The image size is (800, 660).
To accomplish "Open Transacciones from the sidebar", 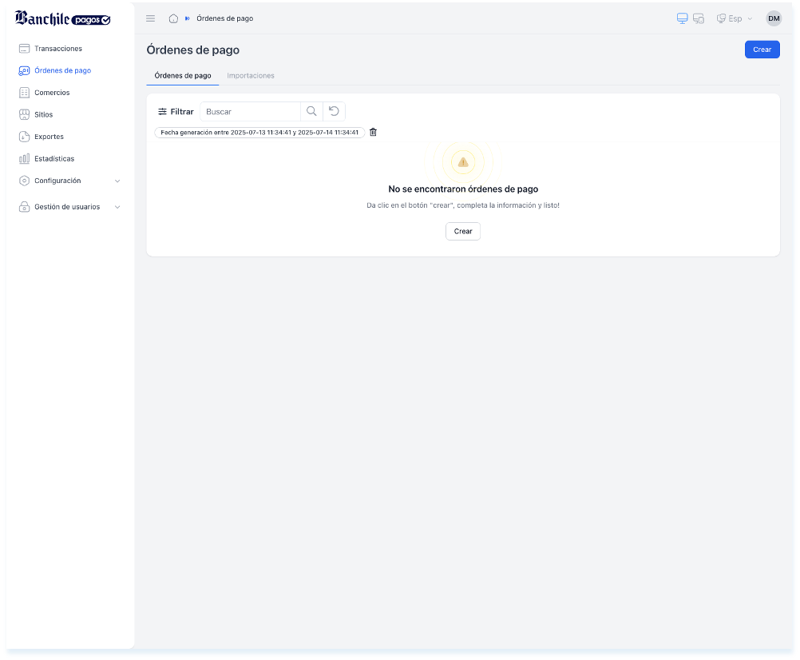I will [x=58, y=49].
